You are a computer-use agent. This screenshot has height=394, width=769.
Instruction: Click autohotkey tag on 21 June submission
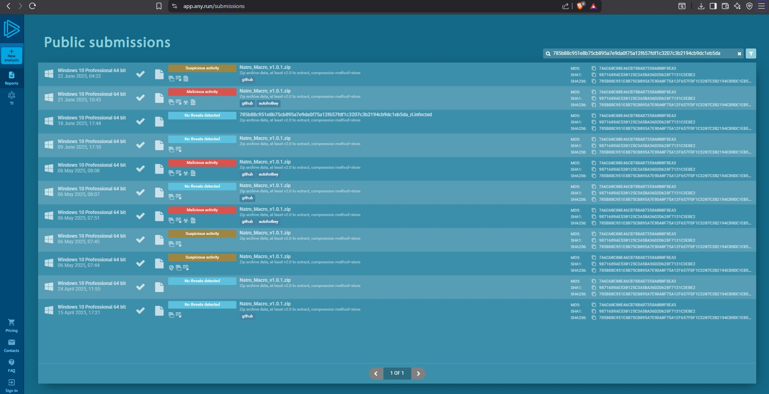(269, 103)
